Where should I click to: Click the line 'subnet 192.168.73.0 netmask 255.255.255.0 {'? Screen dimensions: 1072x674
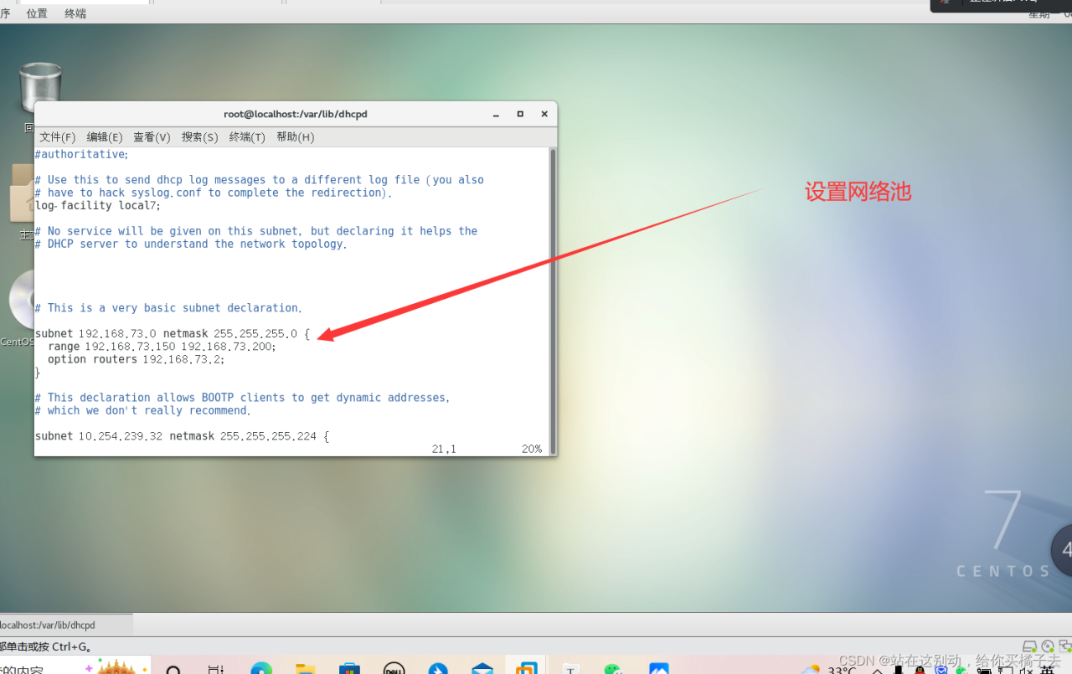(x=173, y=333)
